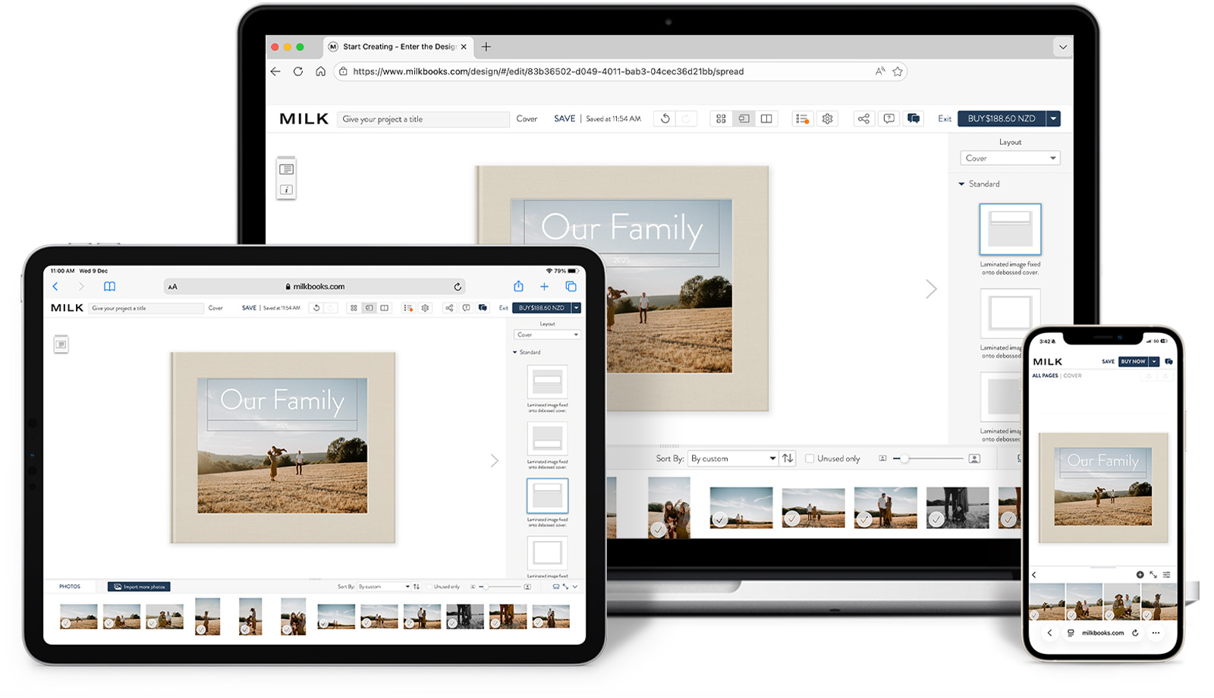Open the chat messages icon near Exit
1214x698 pixels.
coord(914,118)
